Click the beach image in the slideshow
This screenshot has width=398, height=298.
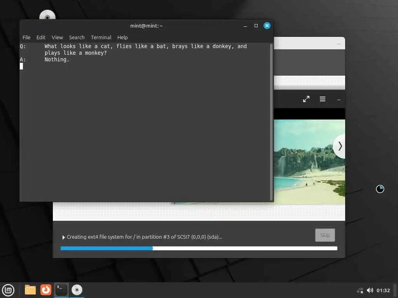pyautogui.click(x=309, y=162)
